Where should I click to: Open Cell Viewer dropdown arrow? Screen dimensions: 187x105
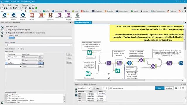click(101, 88)
